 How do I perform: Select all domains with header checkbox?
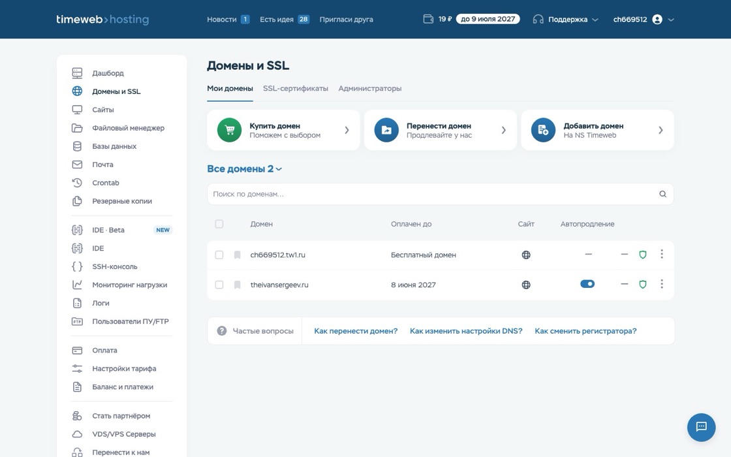pyautogui.click(x=219, y=224)
